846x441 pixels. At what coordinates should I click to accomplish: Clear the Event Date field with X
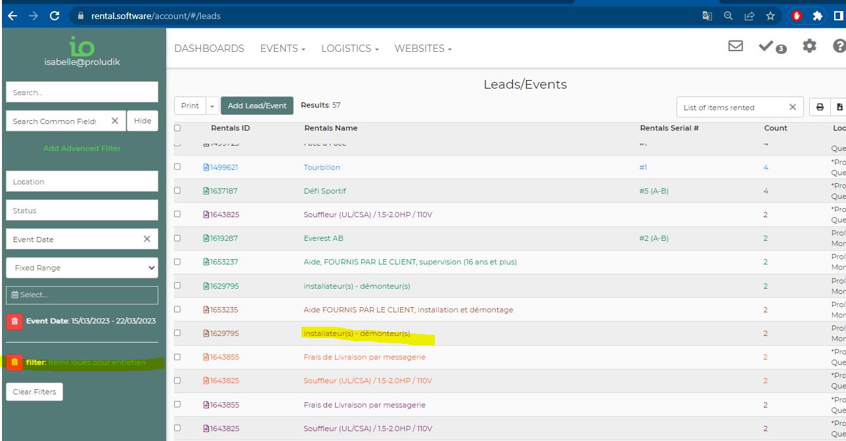(x=146, y=239)
